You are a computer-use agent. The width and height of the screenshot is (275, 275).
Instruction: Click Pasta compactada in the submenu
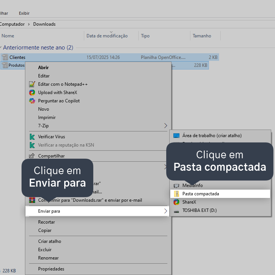coord(220,194)
